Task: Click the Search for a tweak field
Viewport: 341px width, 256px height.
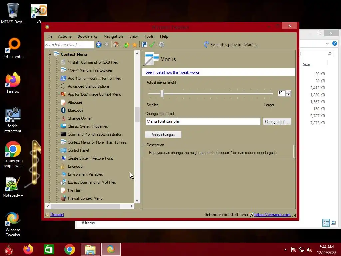Action: [69, 45]
